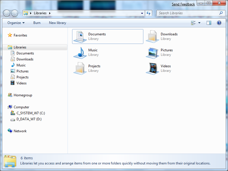Select Pictures in the navigation tree
Image resolution: width=228 pixels, height=171 pixels.
tap(23, 71)
